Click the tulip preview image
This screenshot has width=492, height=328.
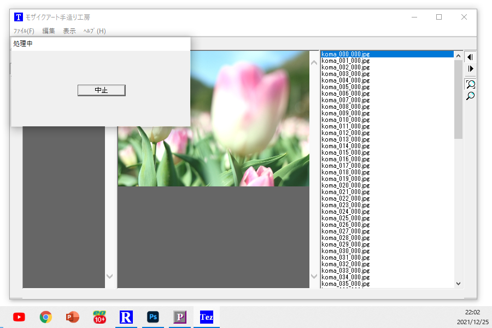coord(249,118)
